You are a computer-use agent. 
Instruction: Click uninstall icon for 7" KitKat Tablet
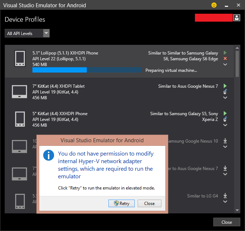(x=225, y=92)
